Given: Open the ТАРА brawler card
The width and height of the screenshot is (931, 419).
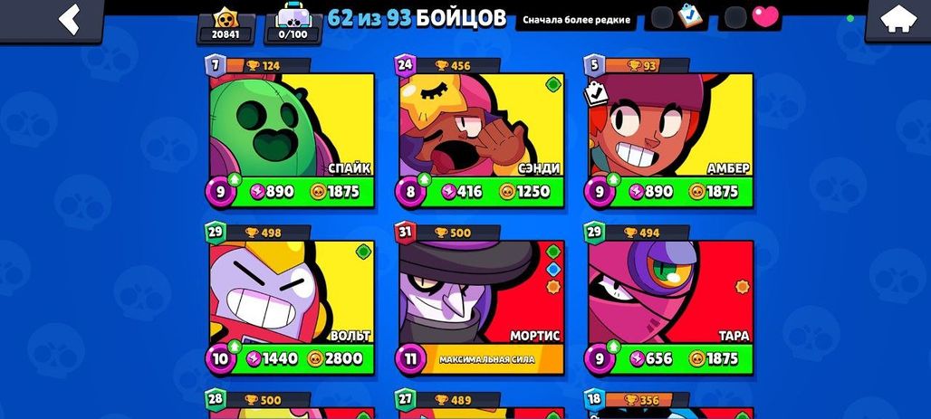Looking at the screenshot, I should (670, 308).
